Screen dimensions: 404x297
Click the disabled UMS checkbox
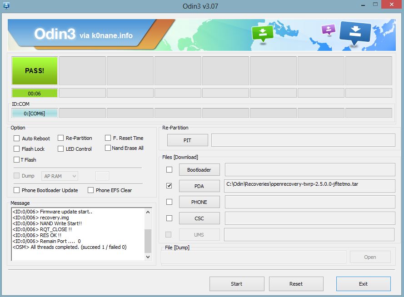(x=168, y=234)
